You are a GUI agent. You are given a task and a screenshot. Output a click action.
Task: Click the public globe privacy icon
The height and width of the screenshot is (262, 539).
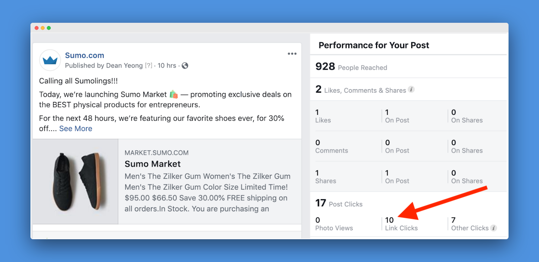pos(185,66)
